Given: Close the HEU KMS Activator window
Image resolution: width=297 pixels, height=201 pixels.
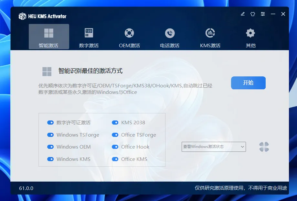Looking at the screenshot, I should pos(283,14).
